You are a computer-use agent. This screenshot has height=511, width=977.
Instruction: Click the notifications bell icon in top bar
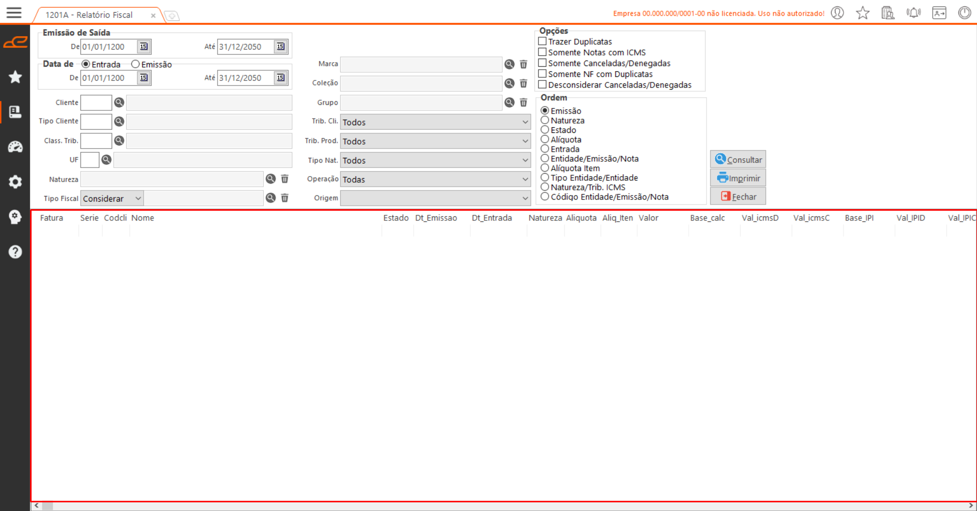913,13
